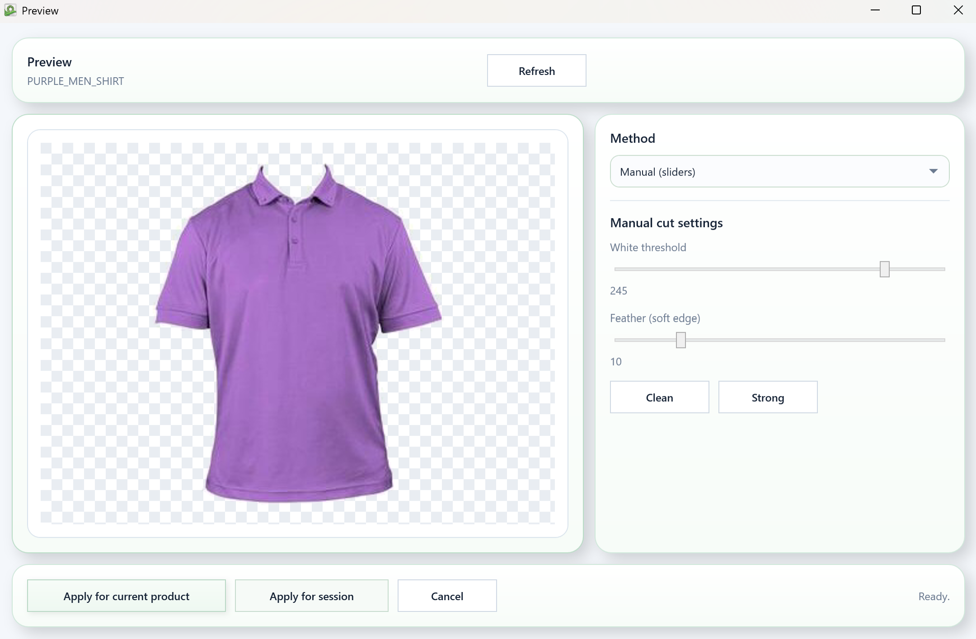The width and height of the screenshot is (976, 639).
Task: Click the White threshold value 245
Action: pyautogui.click(x=619, y=291)
